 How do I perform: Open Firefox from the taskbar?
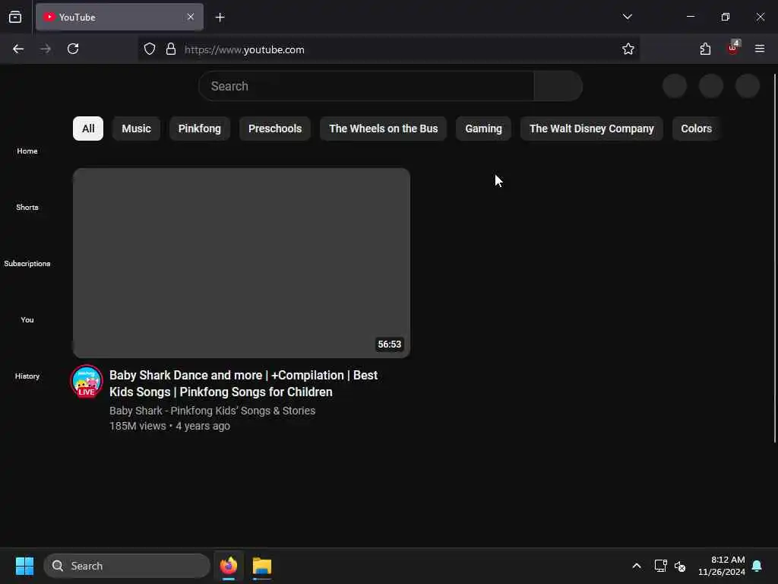pos(229,566)
